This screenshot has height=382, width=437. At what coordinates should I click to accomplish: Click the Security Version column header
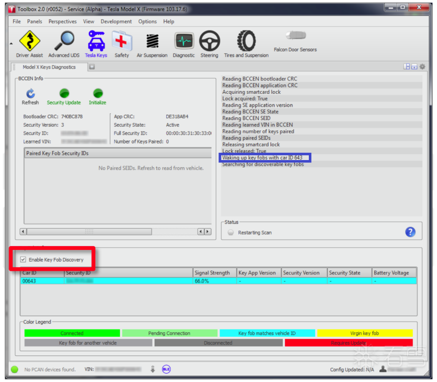[x=304, y=273]
